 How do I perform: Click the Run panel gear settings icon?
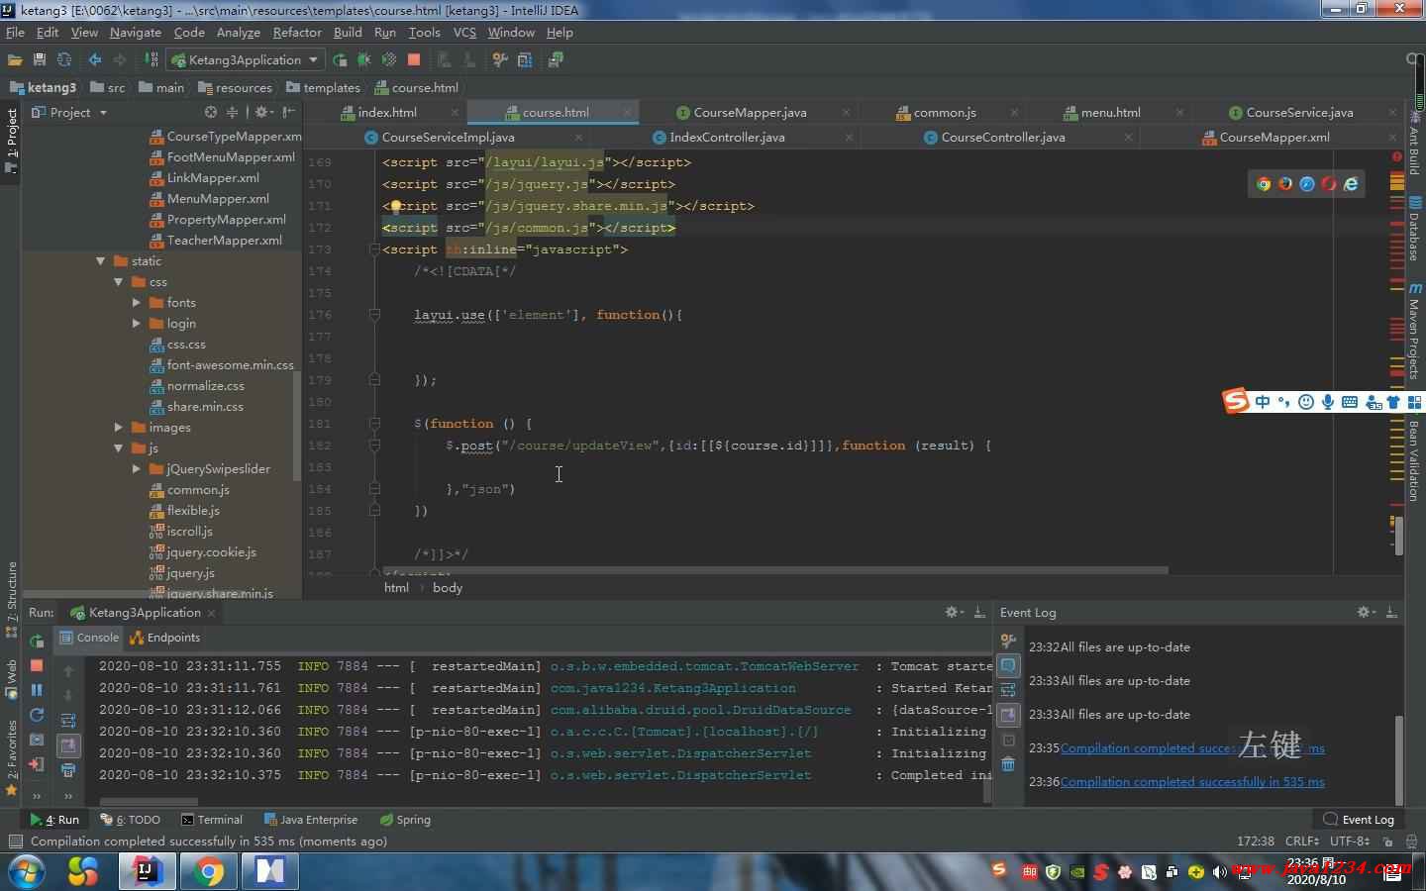[954, 612]
